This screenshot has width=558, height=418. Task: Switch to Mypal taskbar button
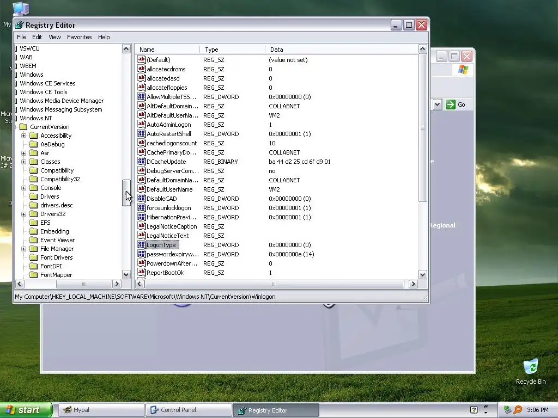[101, 410]
